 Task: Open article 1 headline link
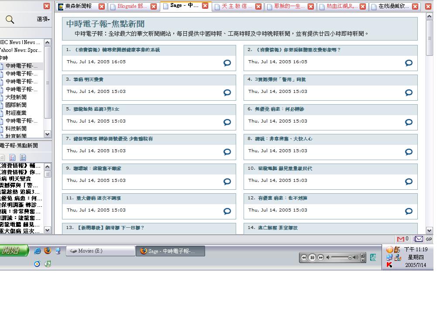coord(117,50)
